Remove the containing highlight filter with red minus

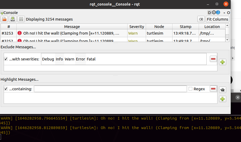213,89
